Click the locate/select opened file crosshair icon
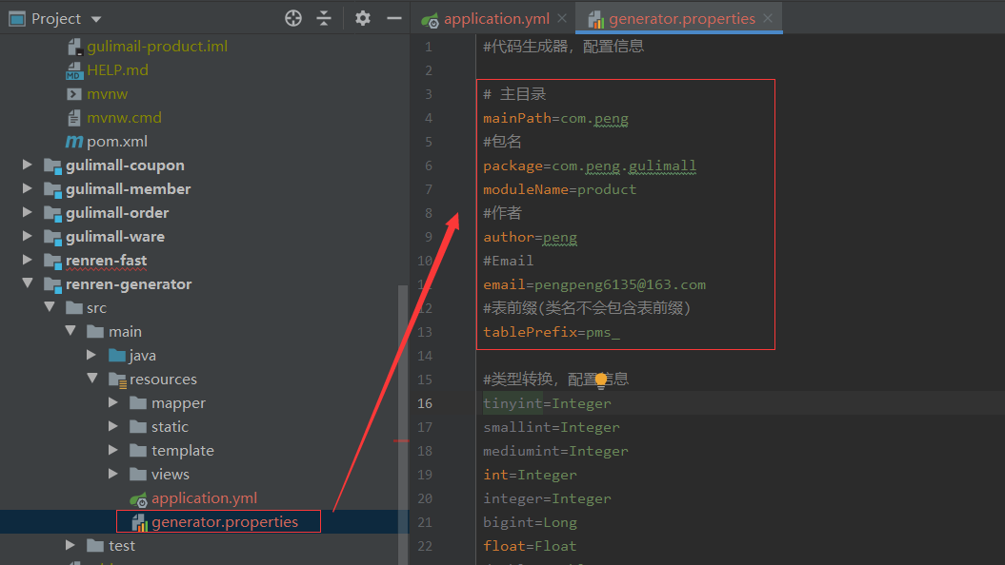This screenshot has width=1005, height=565. [292, 19]
